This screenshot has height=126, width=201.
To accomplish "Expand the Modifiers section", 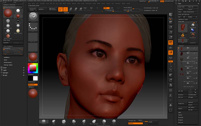I will pyautogui.click(x=7, y=57).
